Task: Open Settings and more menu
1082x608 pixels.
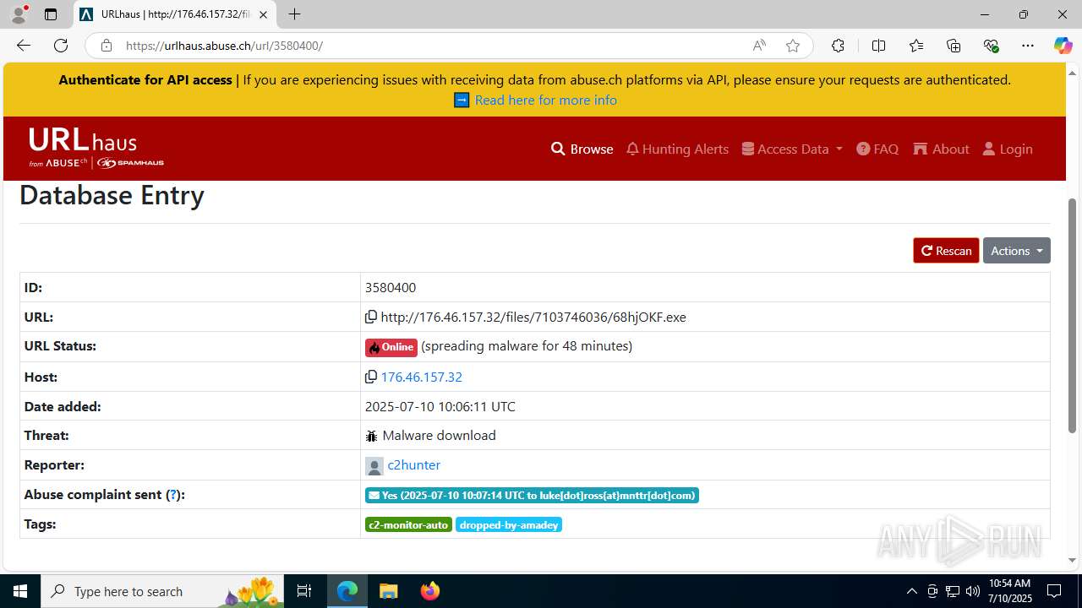Action: pos(1028,46)
